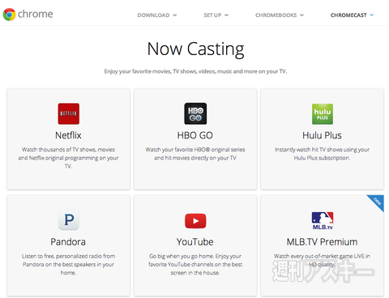Click the Pandora title
The width and height of the screenshot is (389, 298).
coord(68,242)
